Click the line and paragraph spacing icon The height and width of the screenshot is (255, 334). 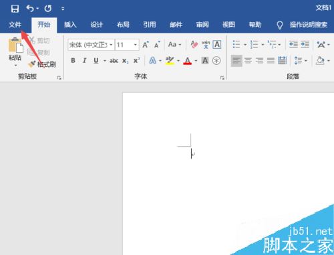[298, 61]
